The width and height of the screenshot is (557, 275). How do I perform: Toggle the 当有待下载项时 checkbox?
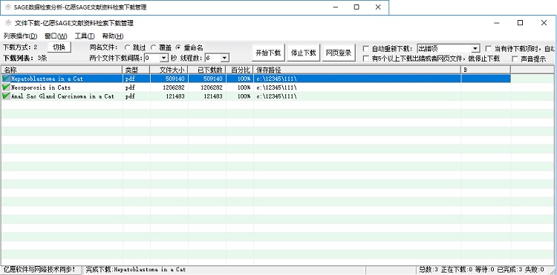click(489, 48)
